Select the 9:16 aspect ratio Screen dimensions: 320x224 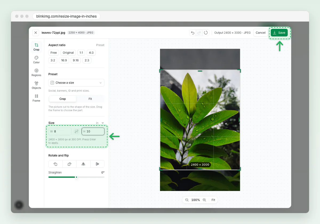76,60
